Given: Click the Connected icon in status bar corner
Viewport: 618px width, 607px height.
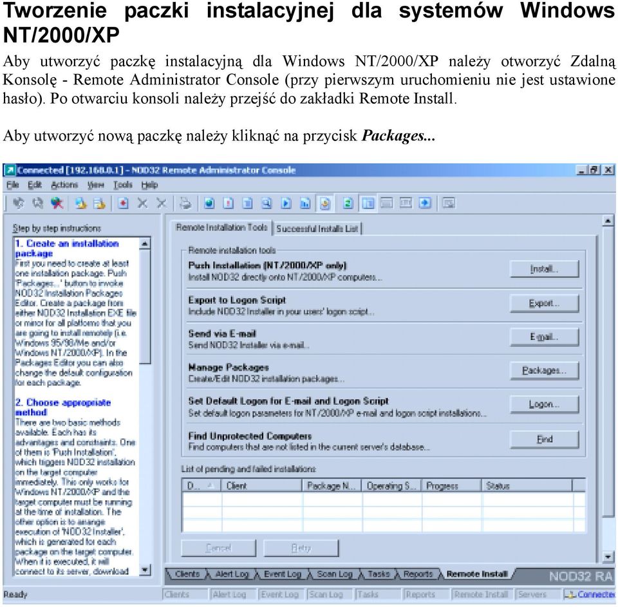Looking at the screenshot, I should 568,594.
